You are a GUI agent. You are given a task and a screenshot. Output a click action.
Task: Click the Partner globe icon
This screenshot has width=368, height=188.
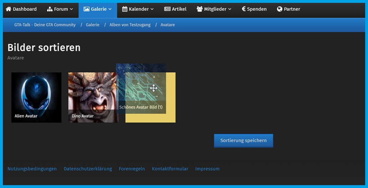pos(280,9)
